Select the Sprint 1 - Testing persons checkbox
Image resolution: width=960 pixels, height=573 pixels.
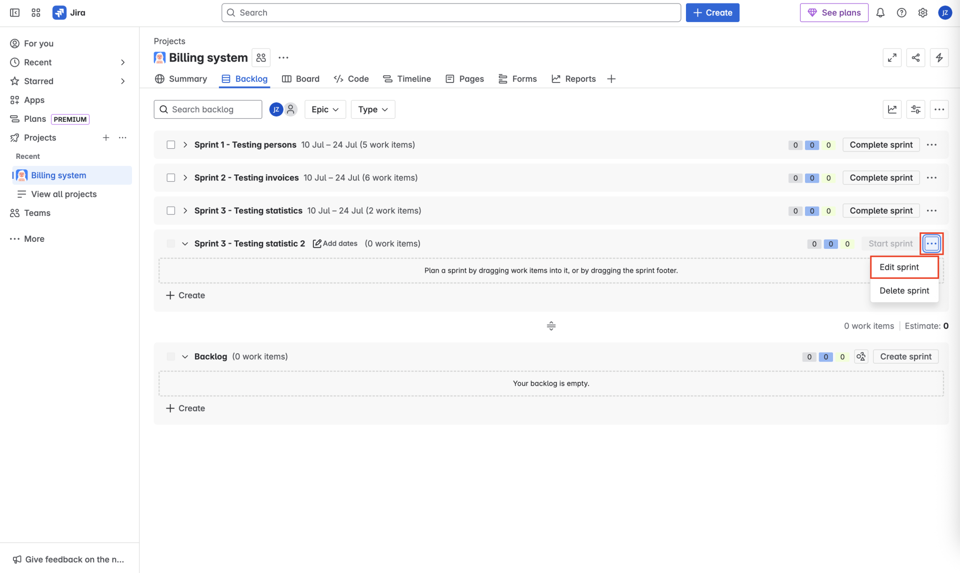(171, 145)
